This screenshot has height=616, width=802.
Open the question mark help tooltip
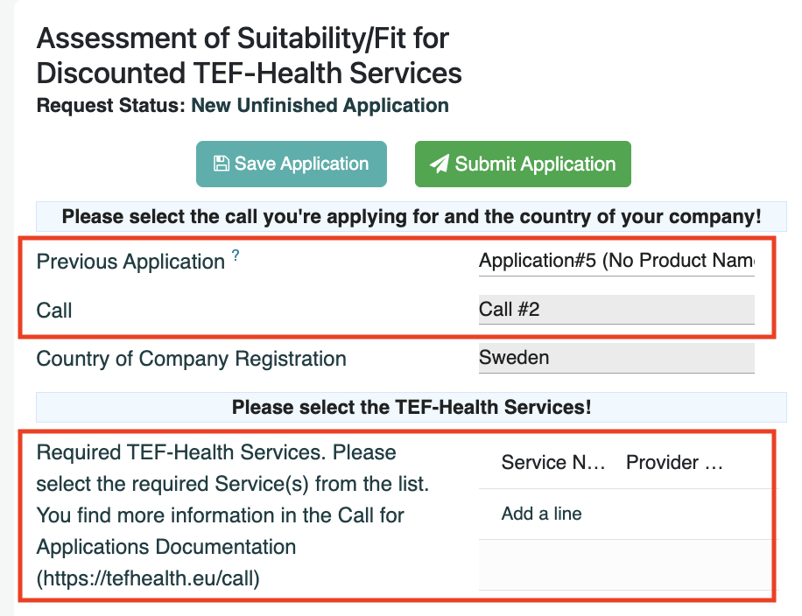click(236, 255)
